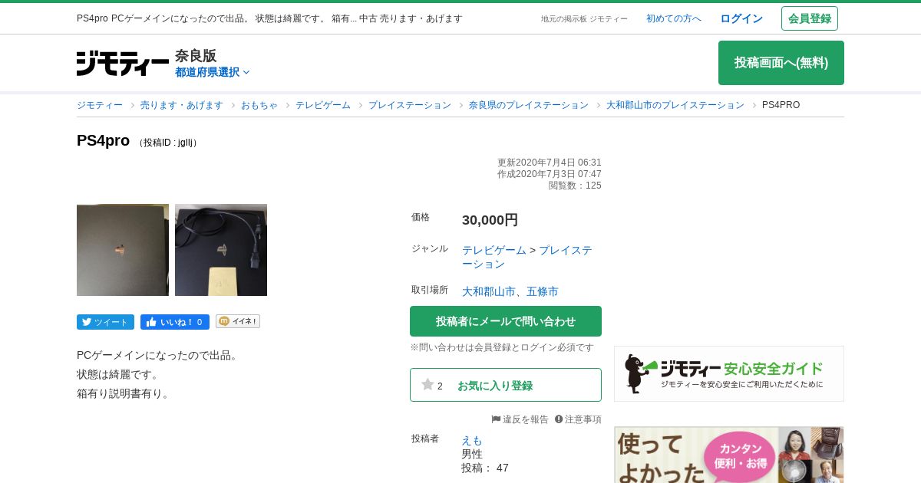The image size is (921, 483).
Task: Click the favorite star icon
Action: [x=427, y=384]
